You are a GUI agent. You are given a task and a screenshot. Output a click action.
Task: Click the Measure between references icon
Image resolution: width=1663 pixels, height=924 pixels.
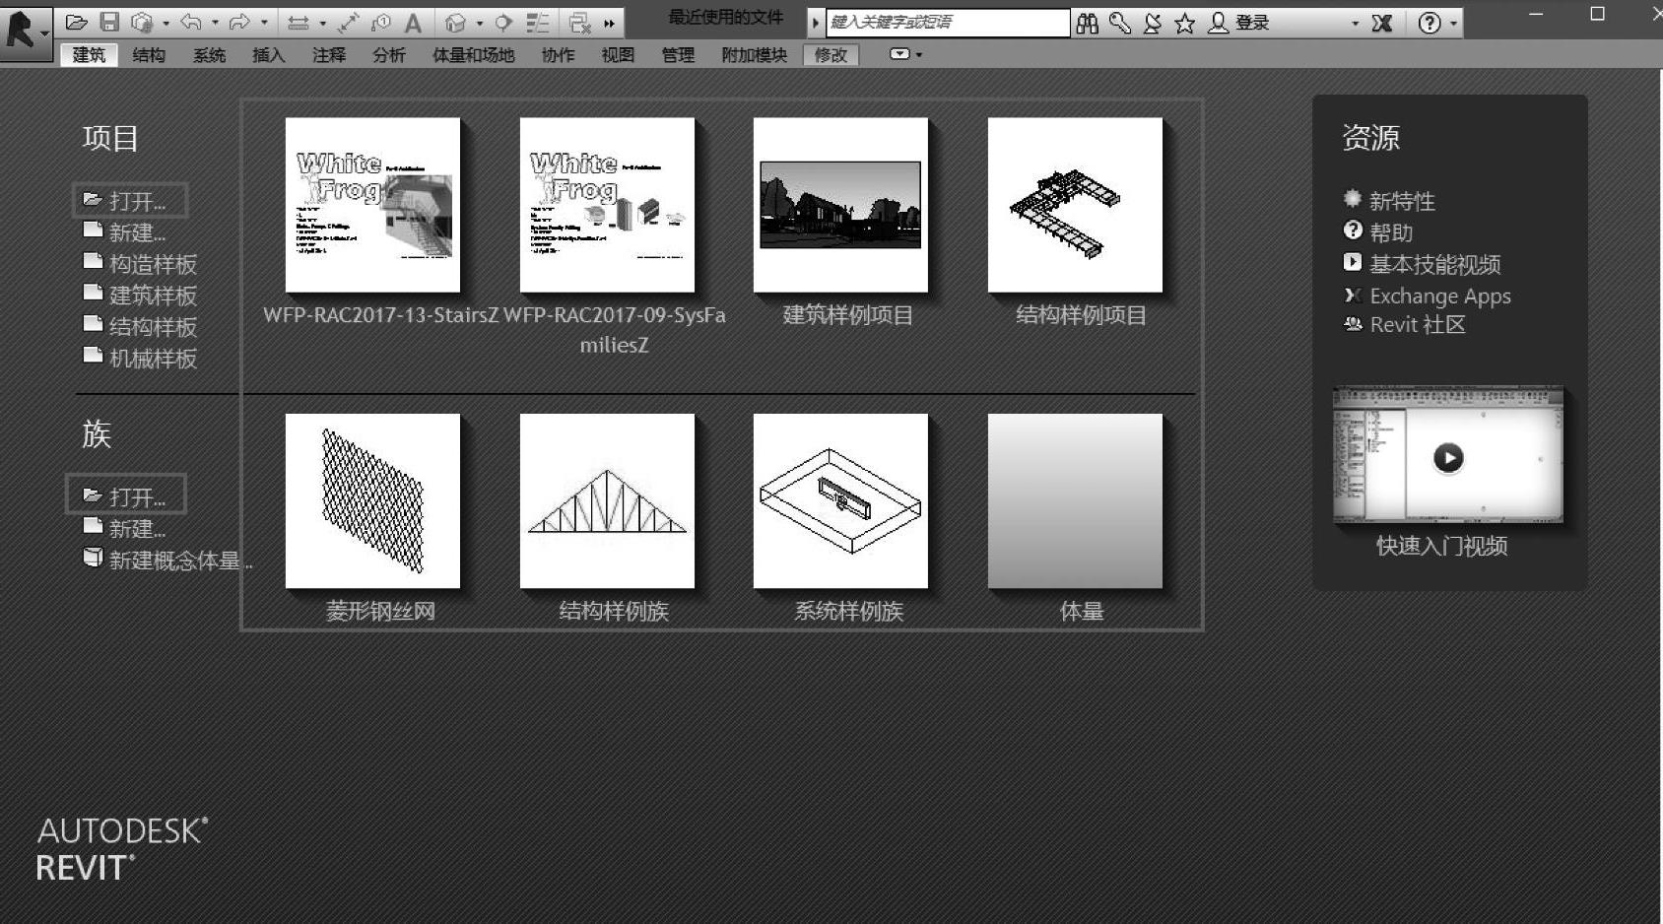tap(299, 23)
